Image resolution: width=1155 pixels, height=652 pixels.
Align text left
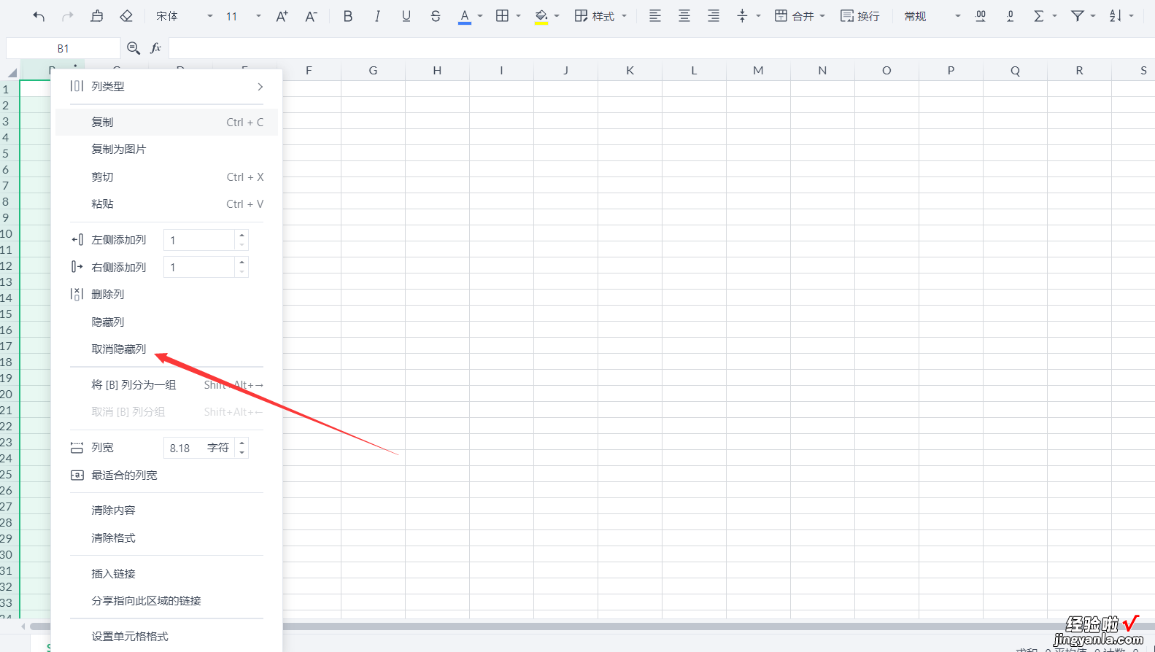pyautogui.click(x=655, y=16)
